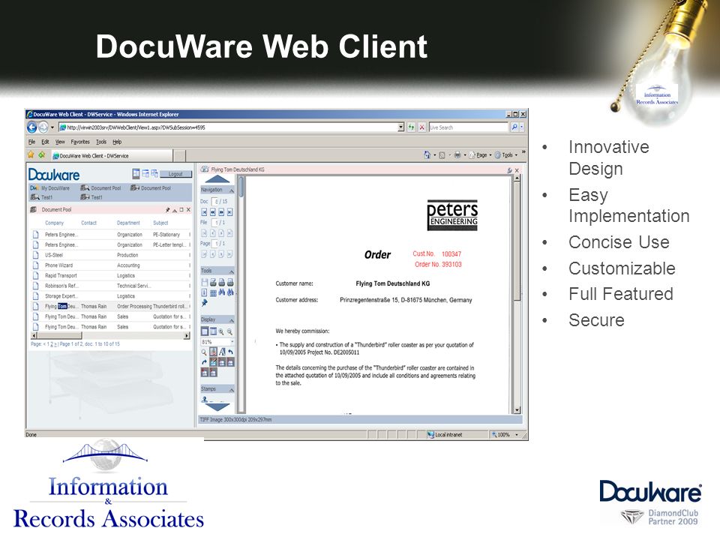This screenshot has height=540, width=720.
Task: Click the undo arrow icon in Display
Action: pyautogui.click(x=230, y=352)
